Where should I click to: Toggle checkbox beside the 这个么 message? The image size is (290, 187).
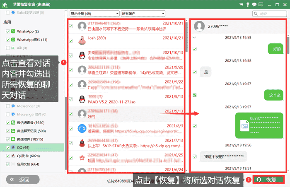pos(195,95)
